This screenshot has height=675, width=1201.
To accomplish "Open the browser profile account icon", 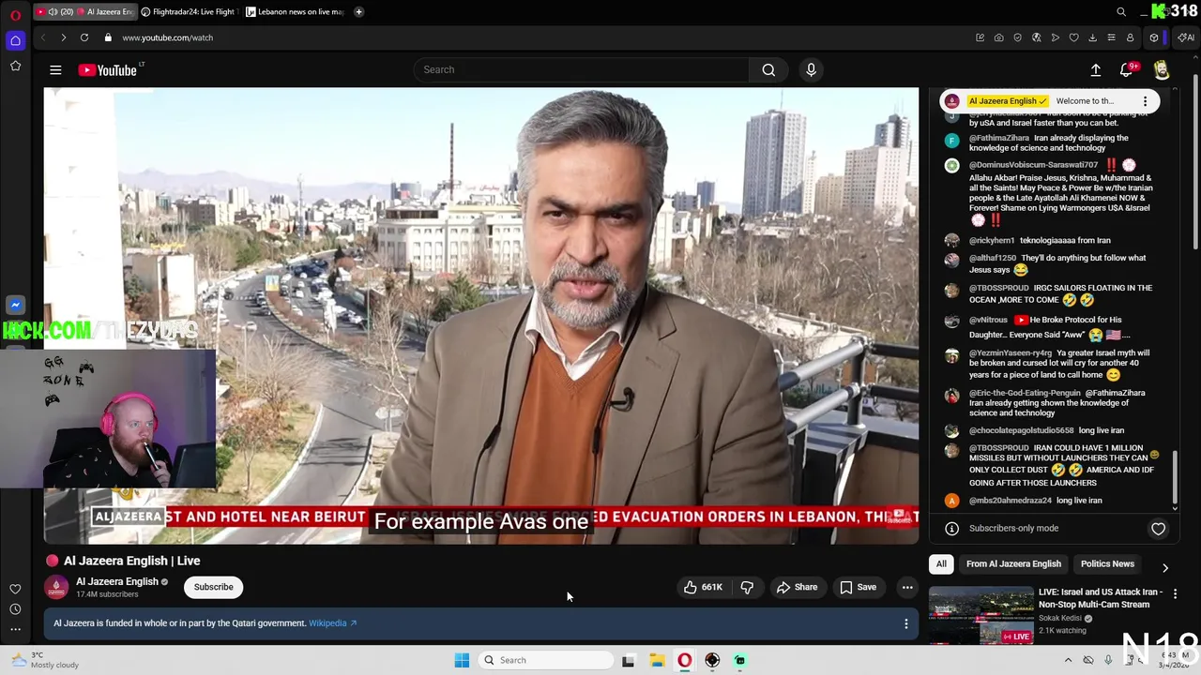I will [1130, 37].
